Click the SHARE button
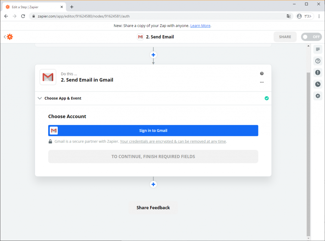Viewport: 325px width, 241px height. tap(285, 37)
